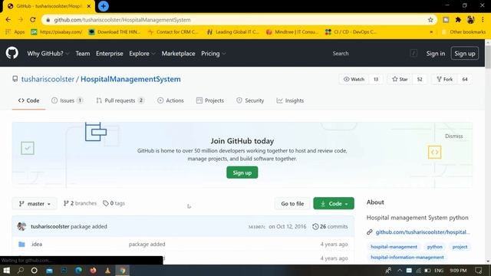Open Firefox from the taskbar
The width and height of the screenshot is (491, 276).
click(93, 271)
